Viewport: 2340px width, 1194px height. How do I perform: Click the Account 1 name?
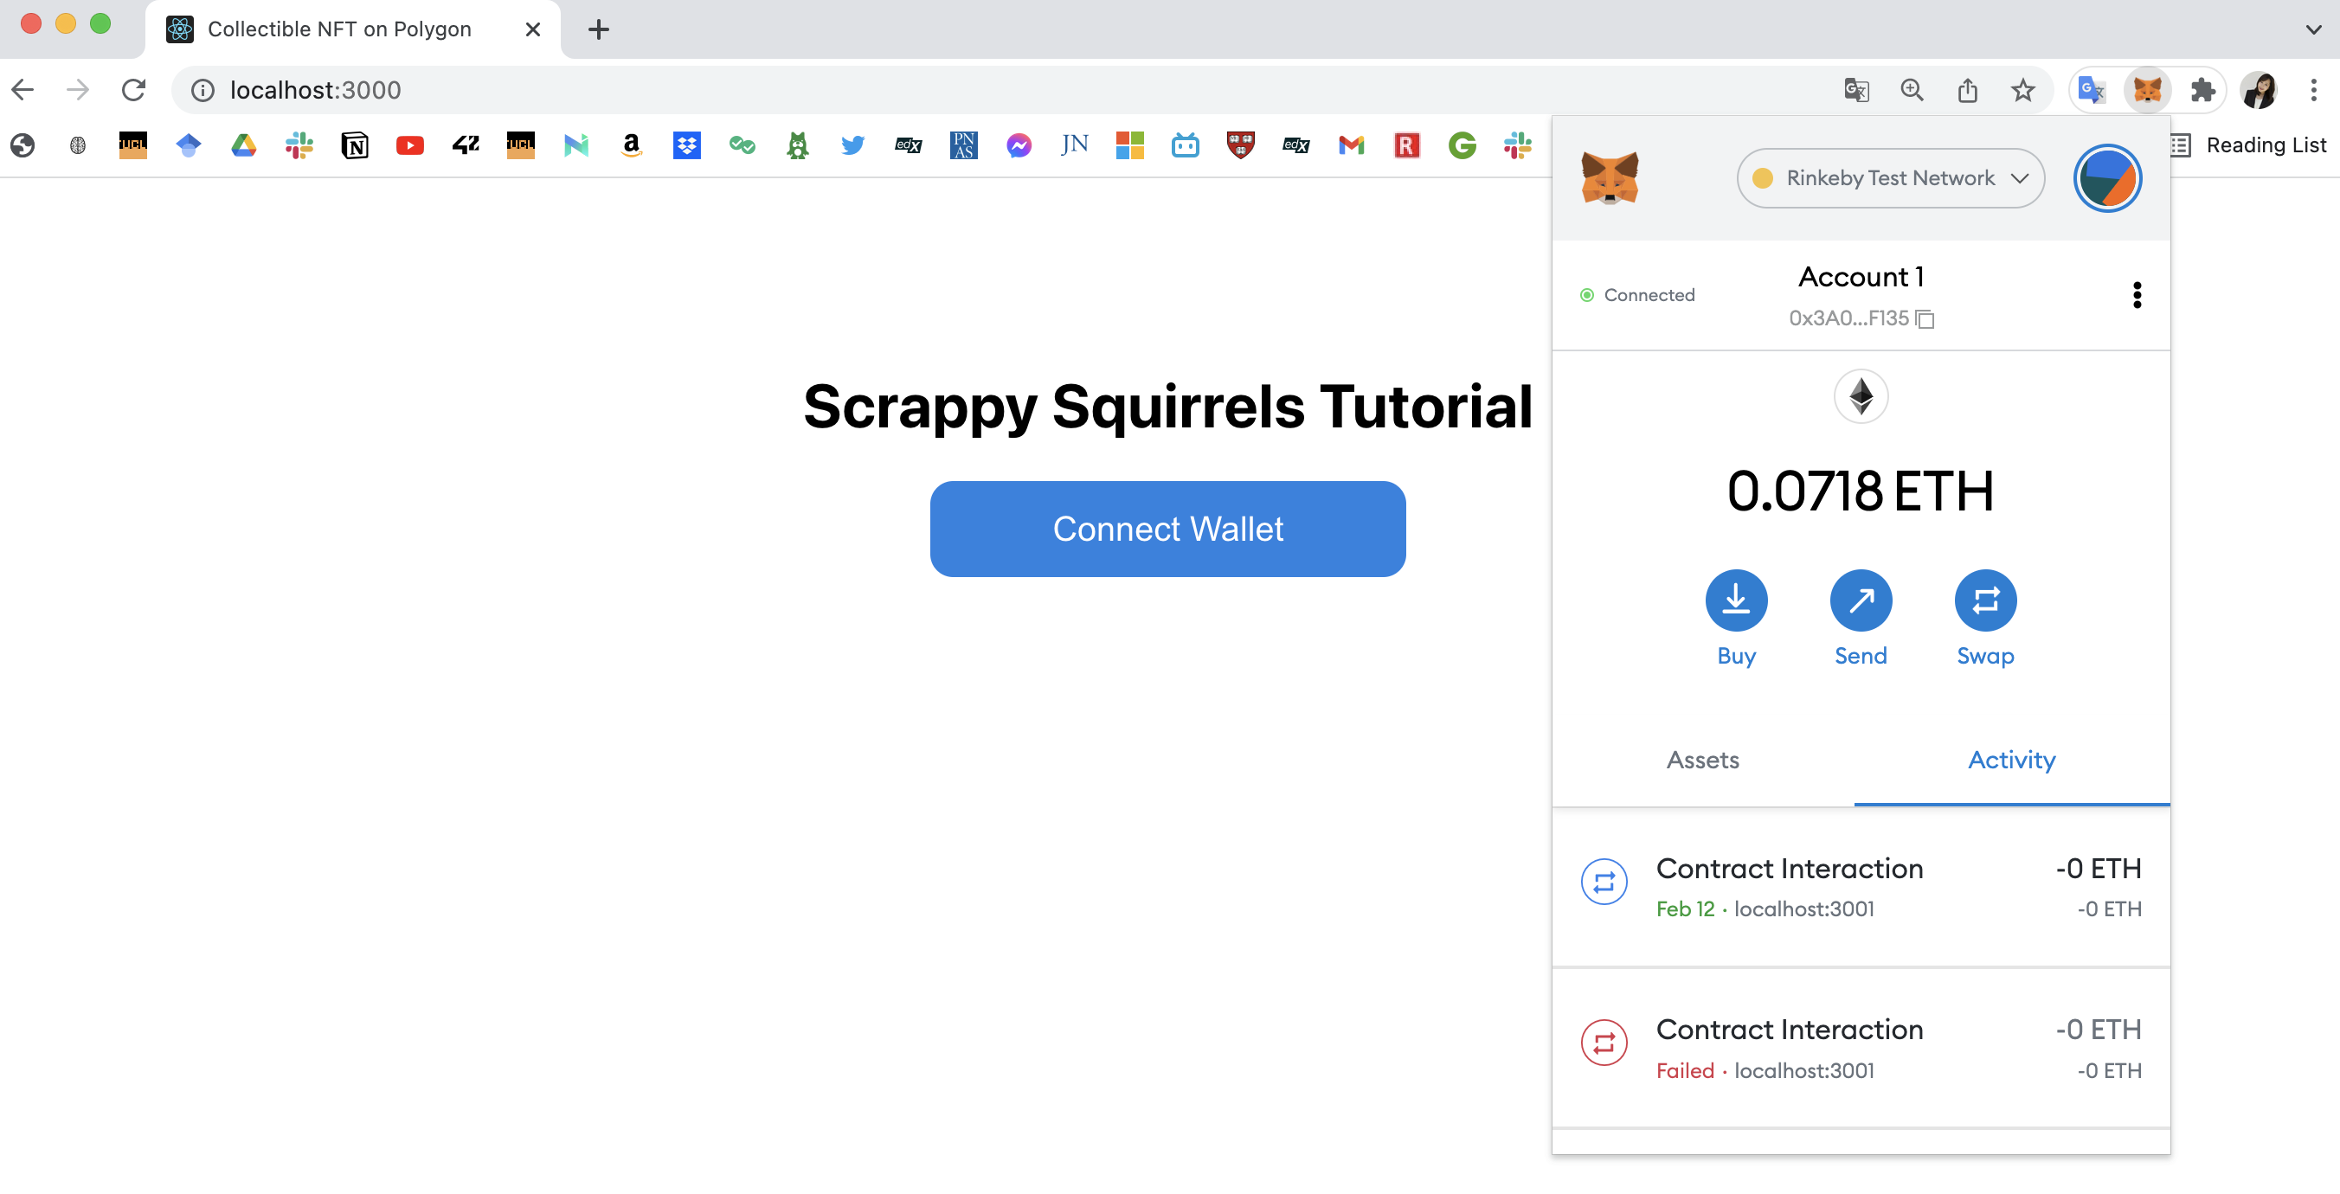[1861, 277]
